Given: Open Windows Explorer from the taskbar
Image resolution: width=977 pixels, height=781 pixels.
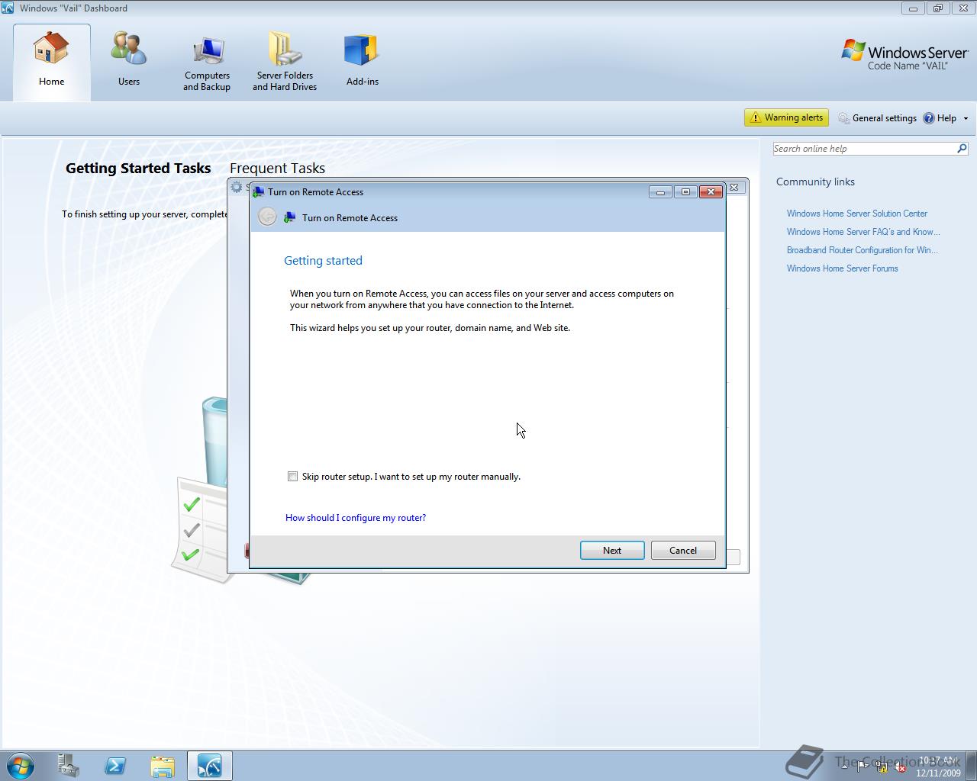Looking at the screenshot, I should coord(163,766).
